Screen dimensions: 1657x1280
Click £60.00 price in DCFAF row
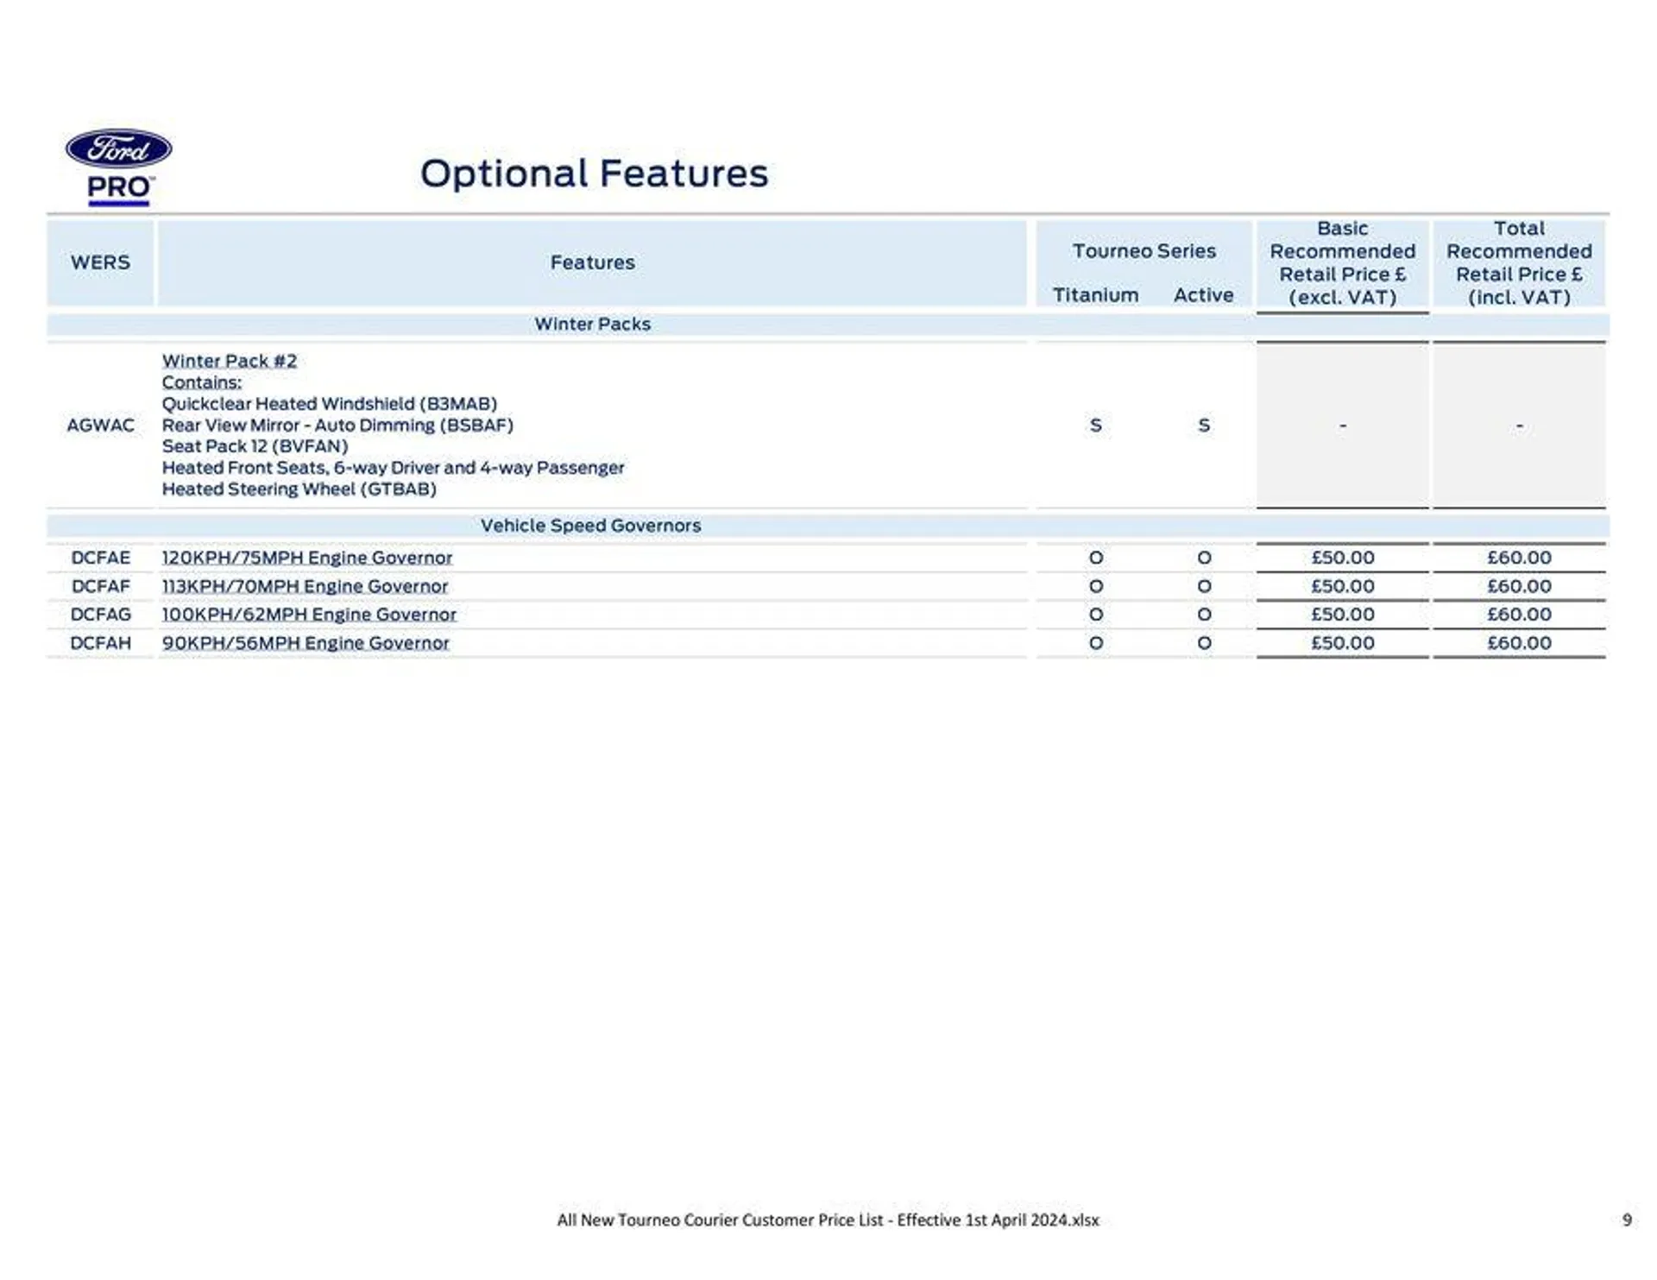tap(1519, 586)
